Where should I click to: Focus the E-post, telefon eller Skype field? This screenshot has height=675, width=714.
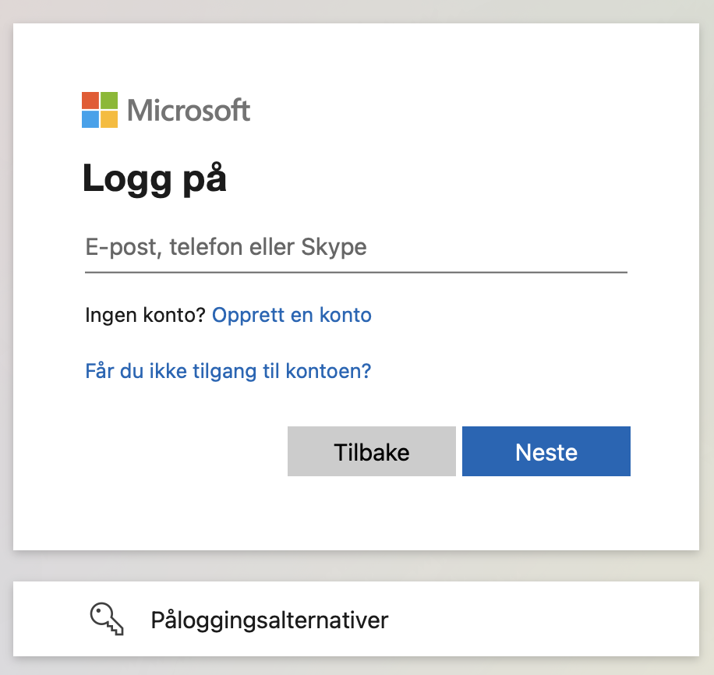point(356,247)
